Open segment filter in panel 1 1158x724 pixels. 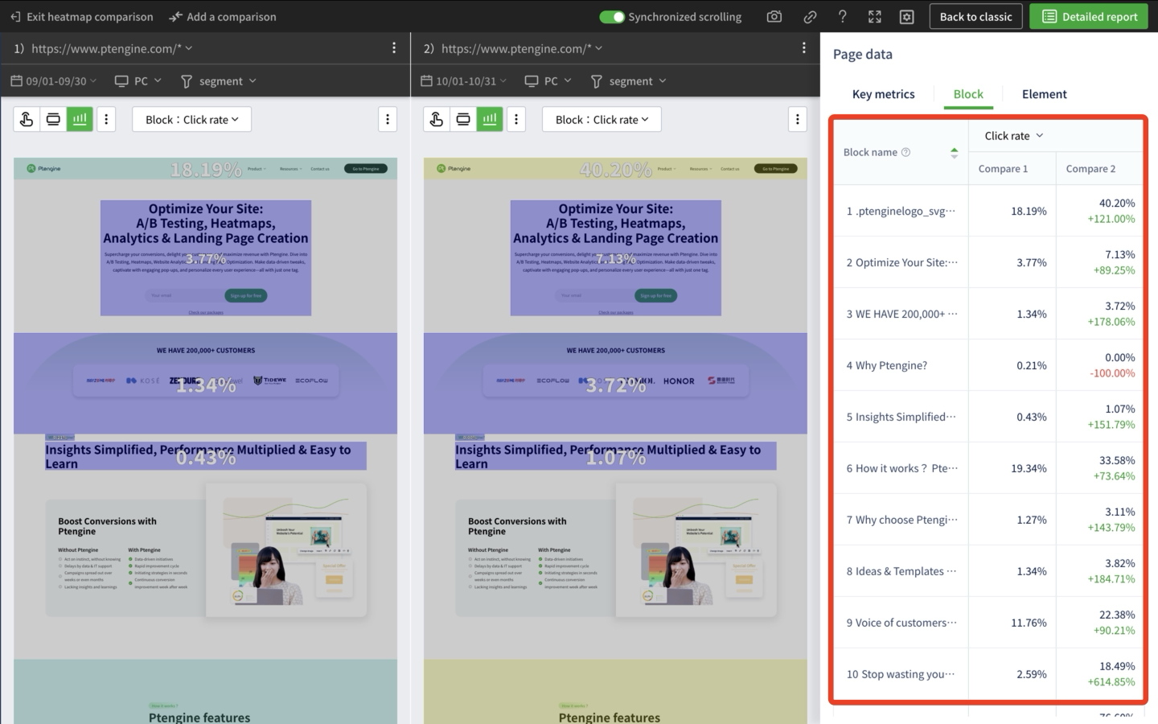click(219, 81)
